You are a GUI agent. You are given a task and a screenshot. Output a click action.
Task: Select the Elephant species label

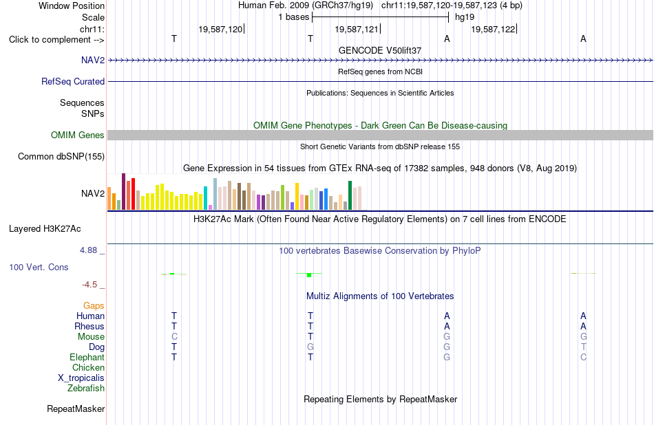tap(87, 358)
